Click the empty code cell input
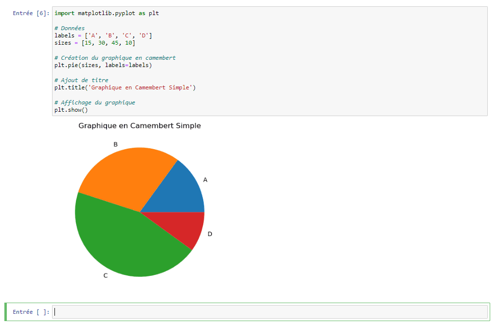This screenshot has width=497, height=324. point(270,312)
